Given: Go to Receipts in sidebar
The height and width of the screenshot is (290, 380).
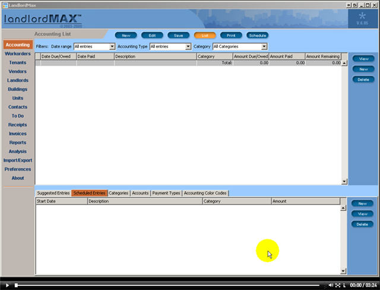Looking at the screenshot, I should click(18, 125).
